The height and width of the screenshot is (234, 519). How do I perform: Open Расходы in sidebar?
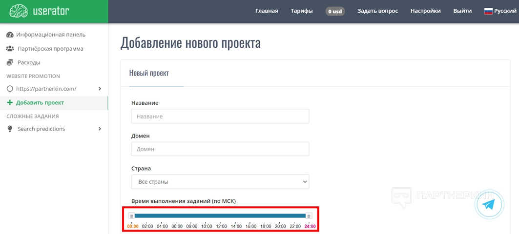(29, 62)
